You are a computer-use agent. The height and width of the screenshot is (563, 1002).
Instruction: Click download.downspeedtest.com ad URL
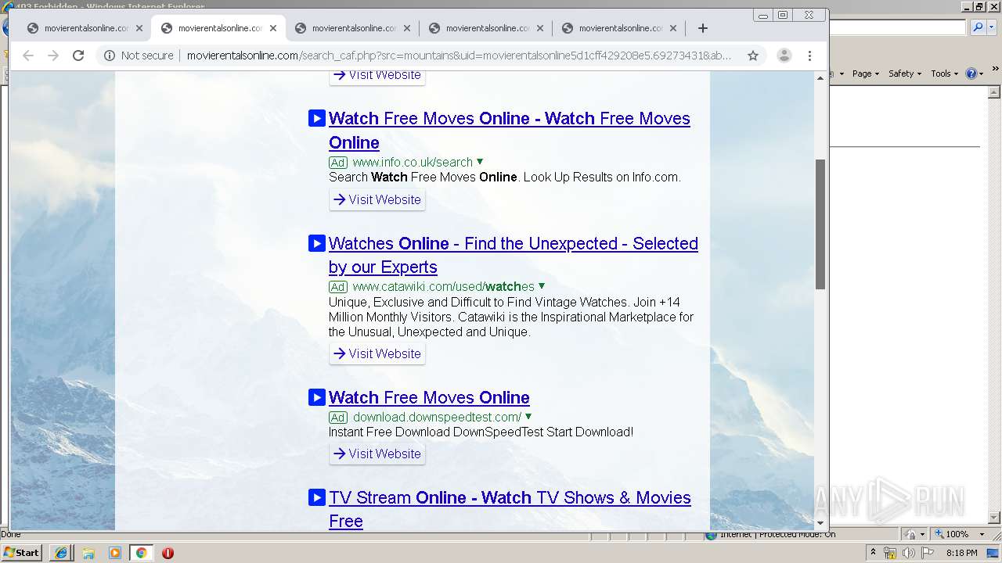437,417
